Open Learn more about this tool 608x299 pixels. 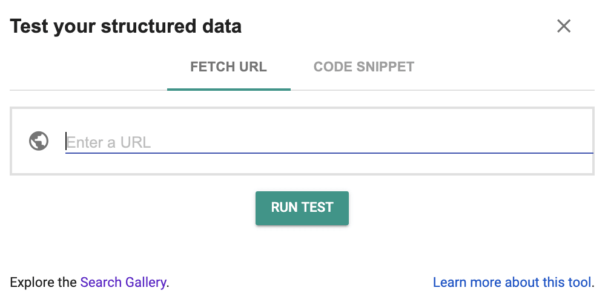512,282
